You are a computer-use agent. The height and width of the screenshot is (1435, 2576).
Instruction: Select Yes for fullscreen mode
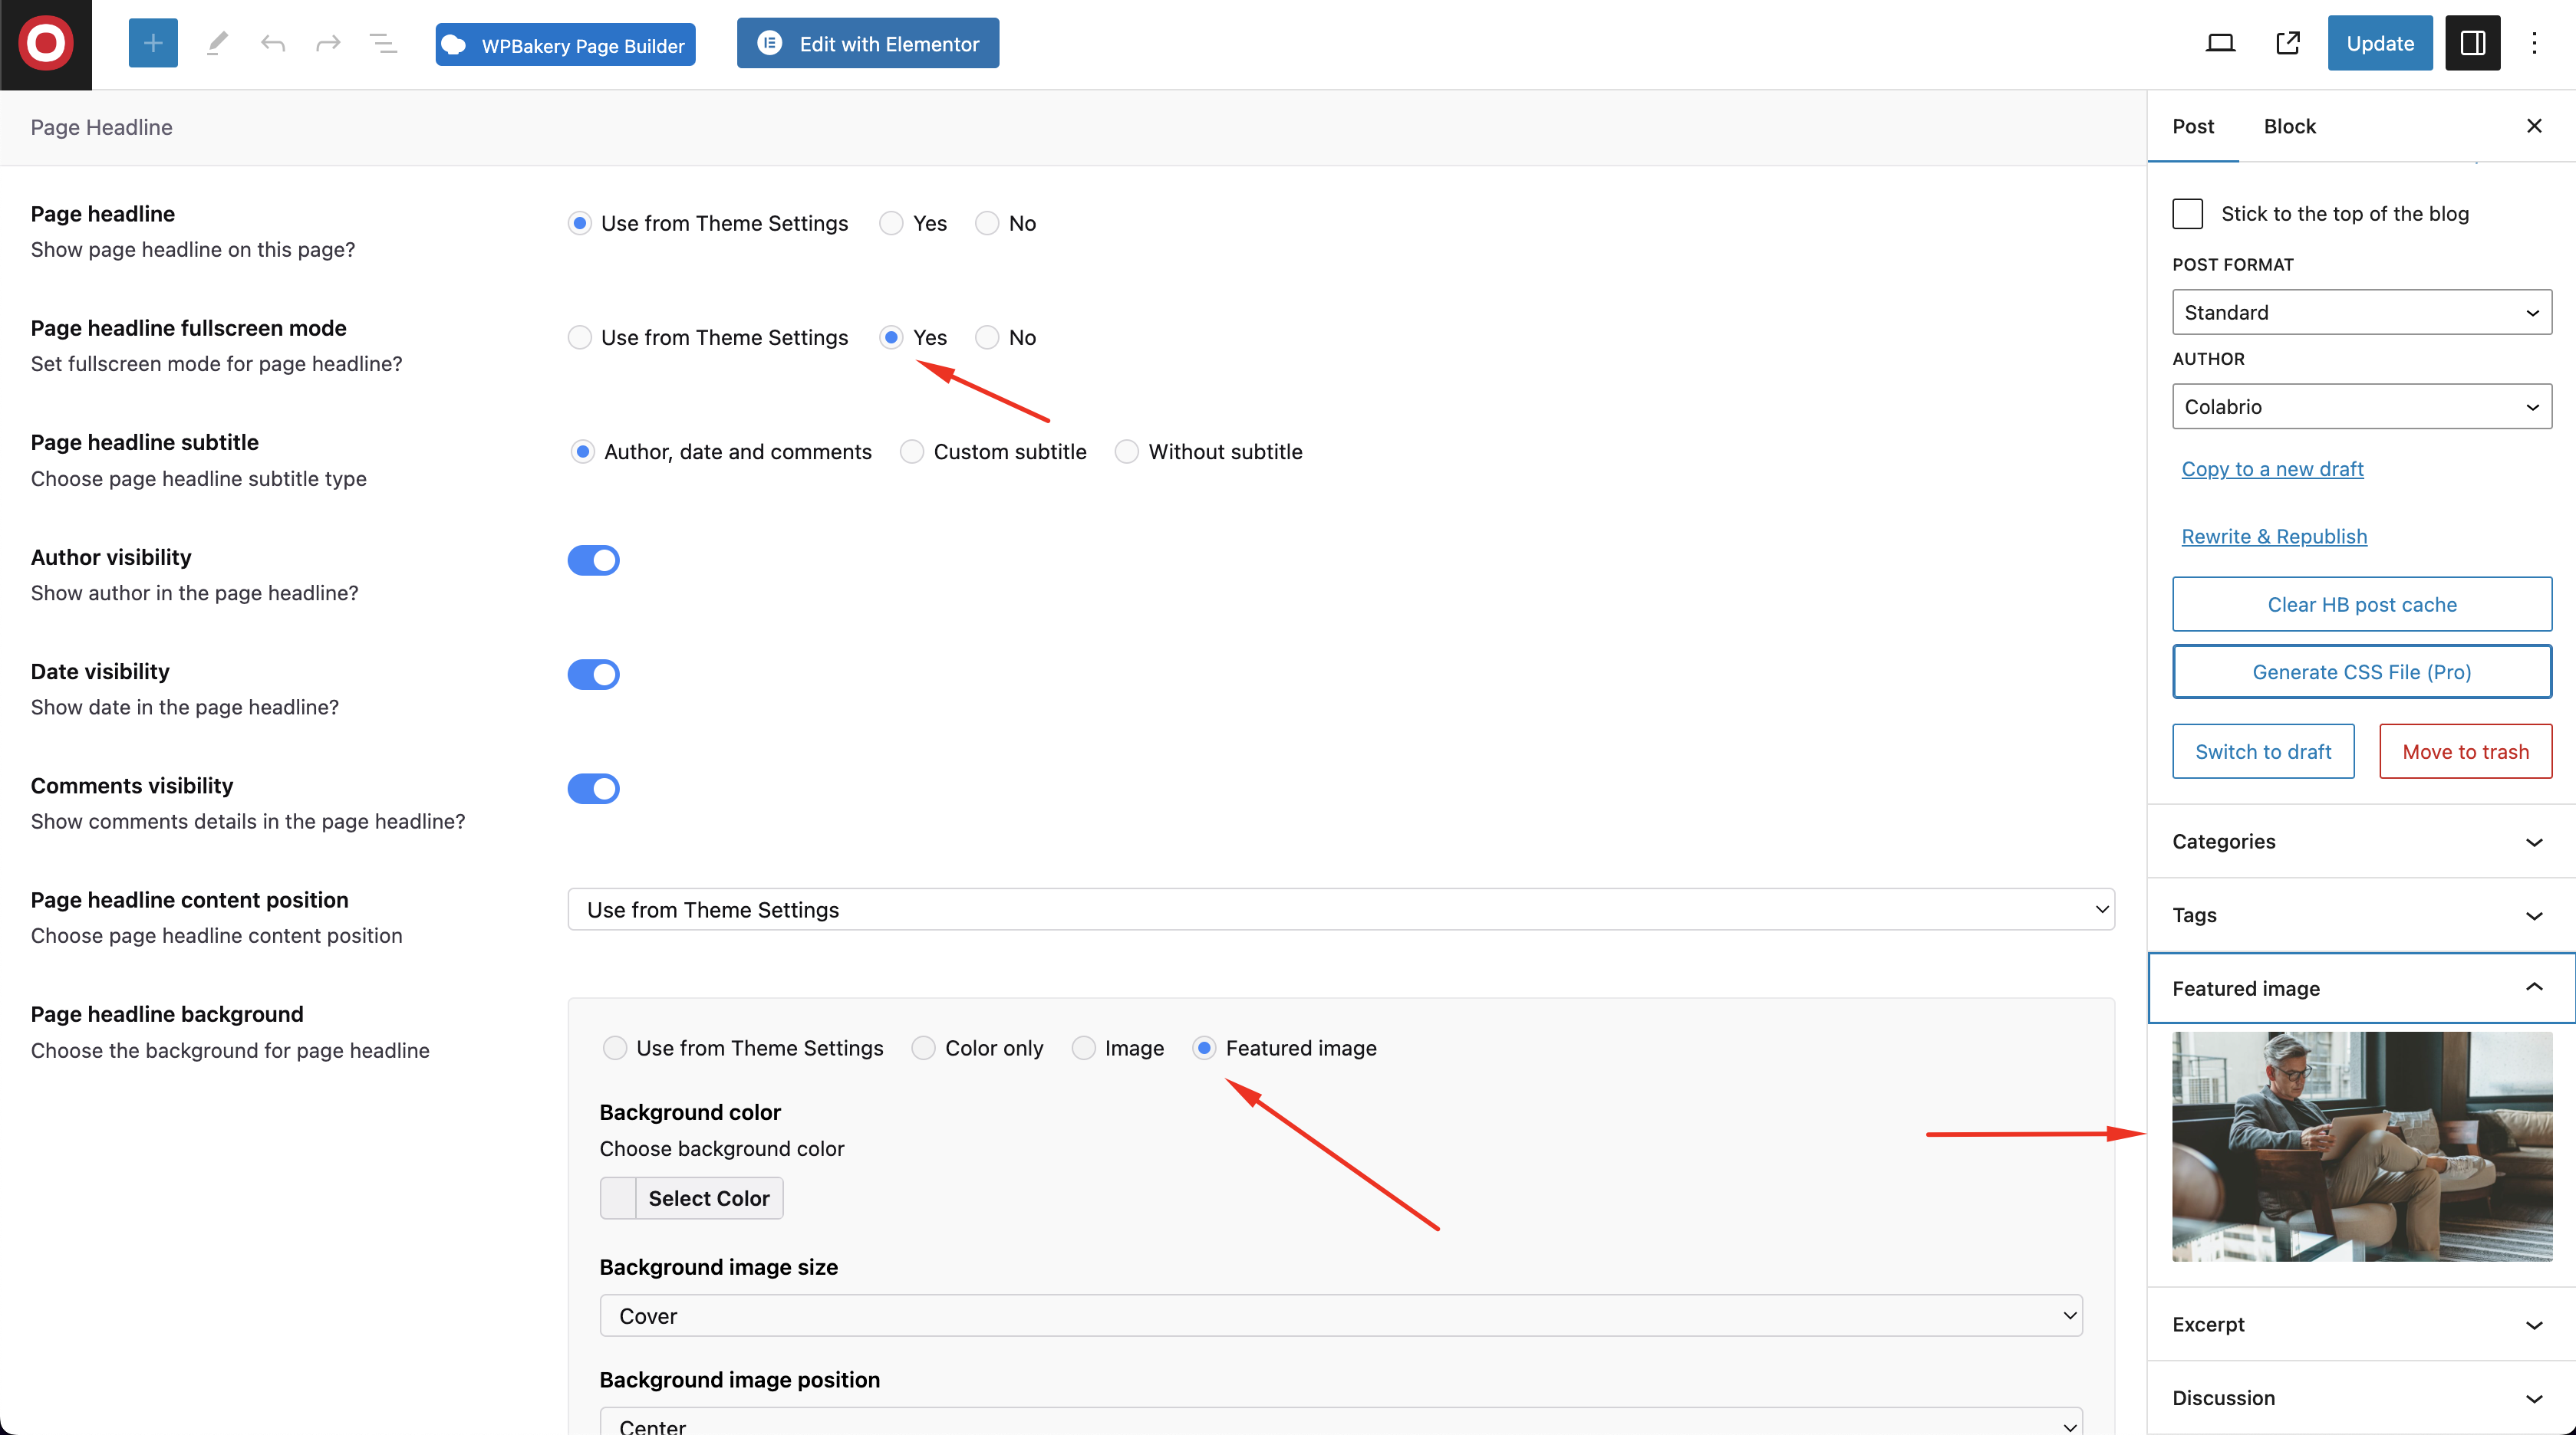pyautogui.click(x=891, y=338)
